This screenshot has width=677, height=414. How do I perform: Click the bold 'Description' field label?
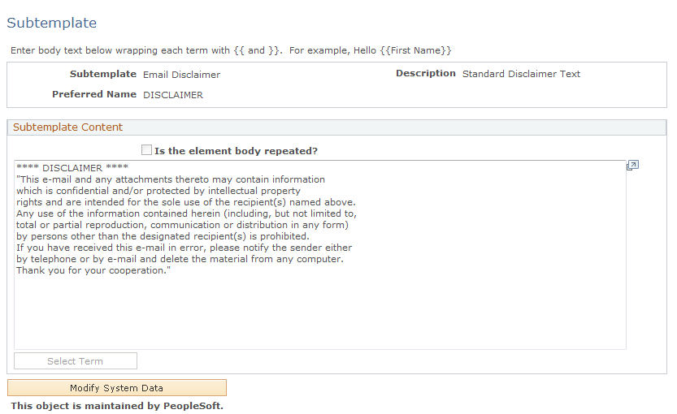pyautogui.click(x=425, y=73)
